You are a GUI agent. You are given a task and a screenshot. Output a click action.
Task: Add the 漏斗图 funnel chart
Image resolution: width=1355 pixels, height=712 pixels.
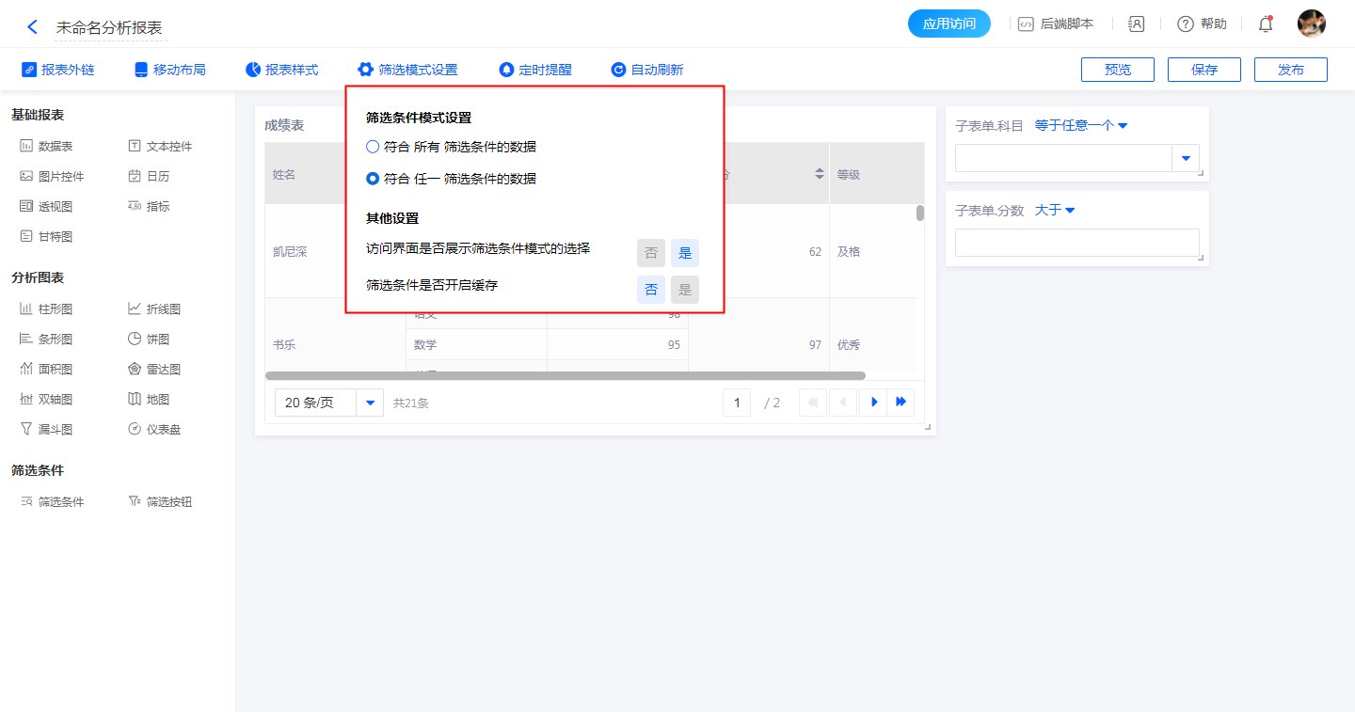click(x=46, y=429)
